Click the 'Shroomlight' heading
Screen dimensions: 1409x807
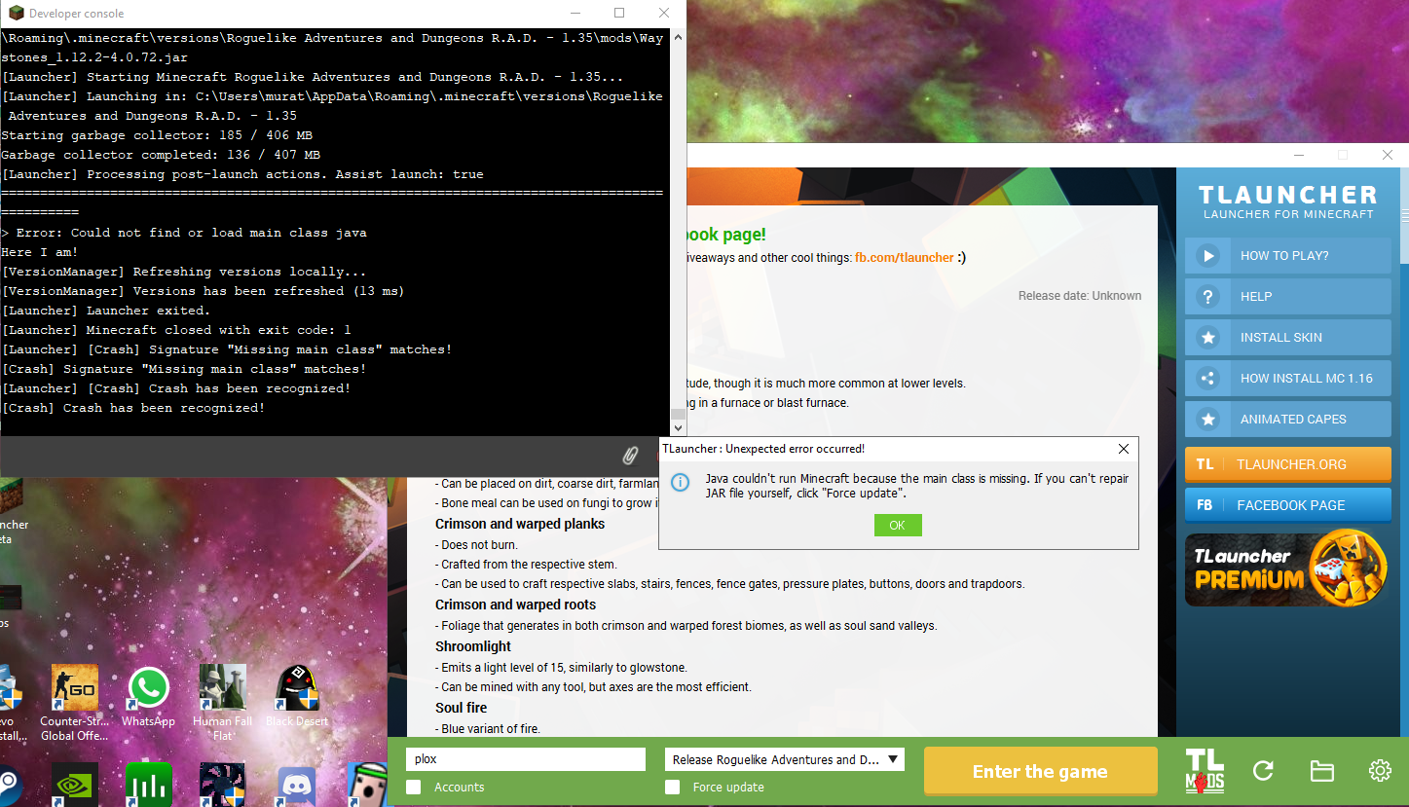pos(473,646)
